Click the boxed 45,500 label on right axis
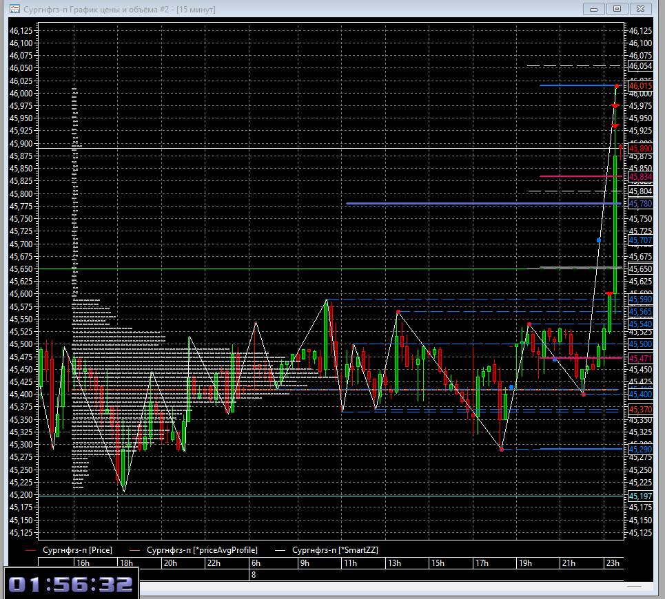This screenshot has width=665, height=599. [640, 344]
